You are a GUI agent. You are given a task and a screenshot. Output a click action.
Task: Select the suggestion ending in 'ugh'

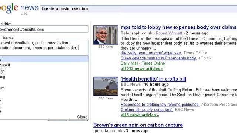pos(44,71)
